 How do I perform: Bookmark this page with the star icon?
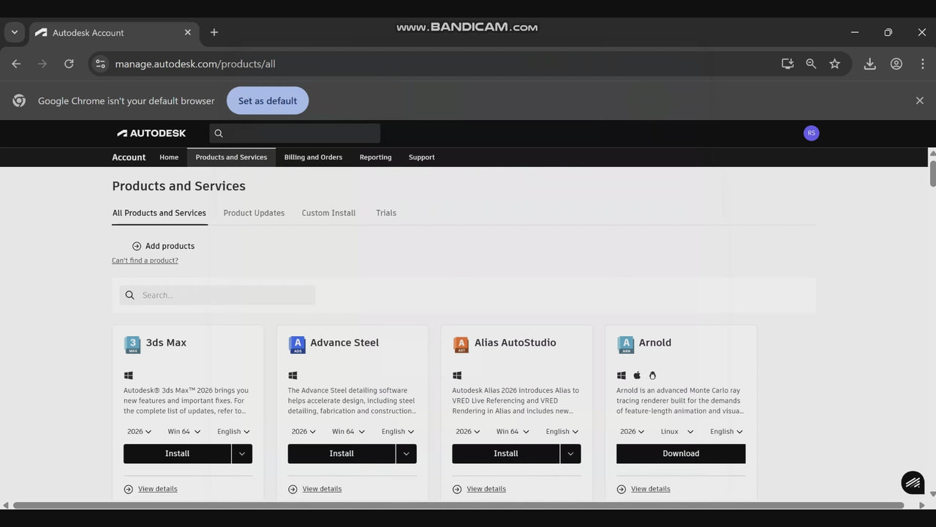(x=834, y=64)
